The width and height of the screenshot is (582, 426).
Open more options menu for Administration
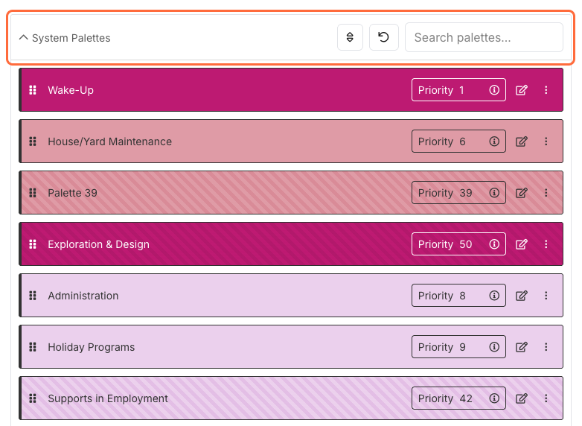[x=546, y=296]
